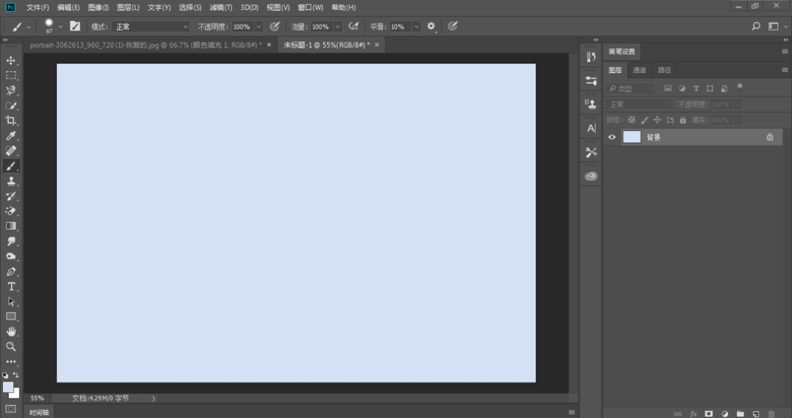Toggle pressure for opacity button
The width and height of the screenshot is (792, 418).
tap(274, 26)
